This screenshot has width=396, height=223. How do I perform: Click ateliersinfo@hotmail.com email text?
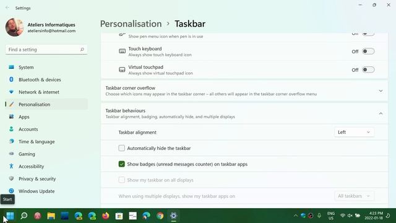[51, 31]
